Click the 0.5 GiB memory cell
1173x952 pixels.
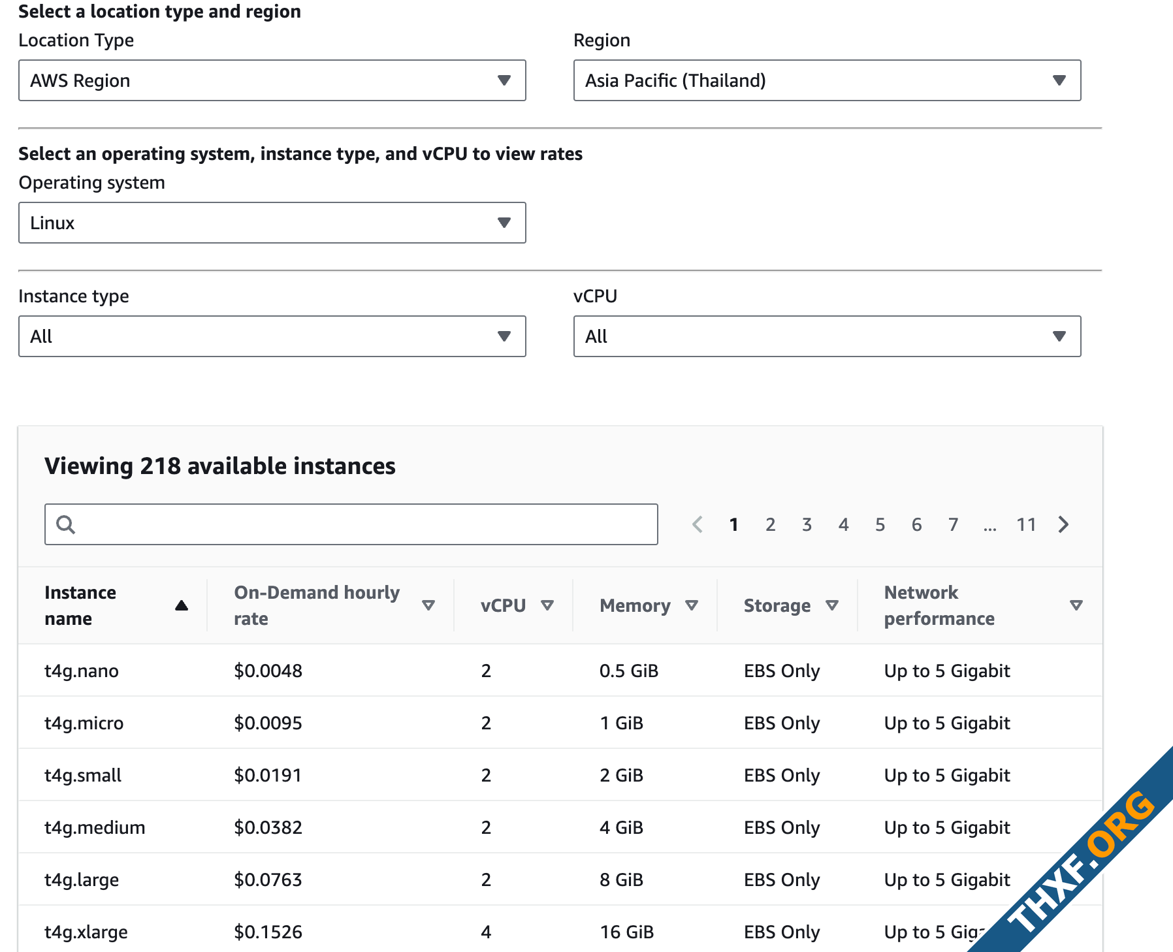[629, 671]
